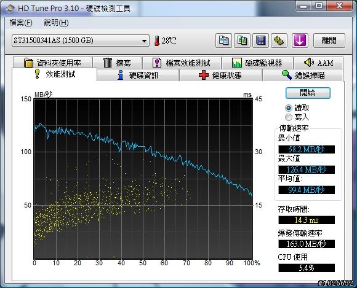
Task: Switch to the 硬碟資訊 tab
Action: [x=138, y=75]
